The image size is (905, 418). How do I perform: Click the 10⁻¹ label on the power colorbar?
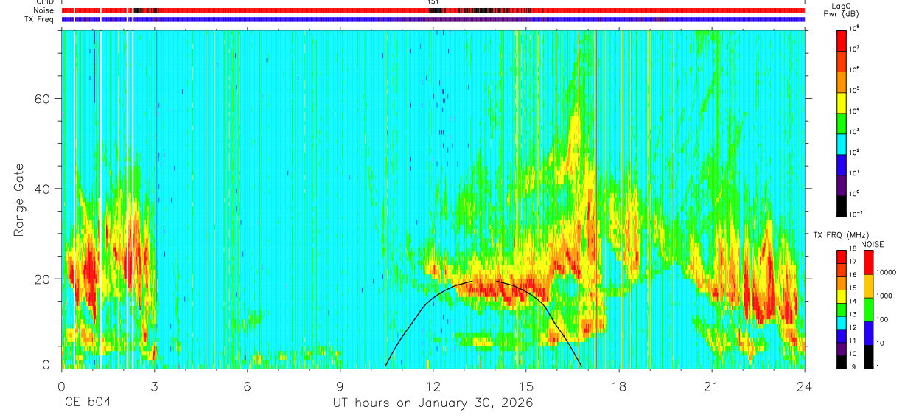tap(856, 214)
